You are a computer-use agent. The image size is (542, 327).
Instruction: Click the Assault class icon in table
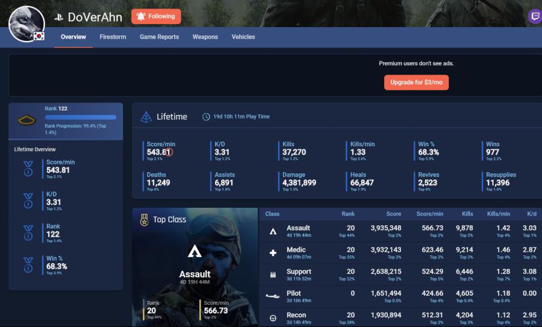click(273, 231)
